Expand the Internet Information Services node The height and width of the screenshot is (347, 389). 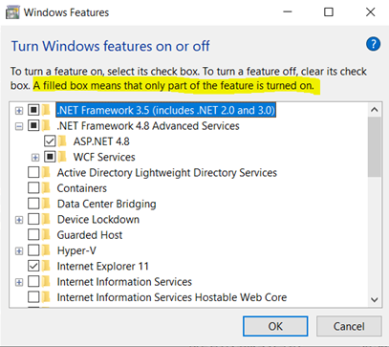point(19,282)
